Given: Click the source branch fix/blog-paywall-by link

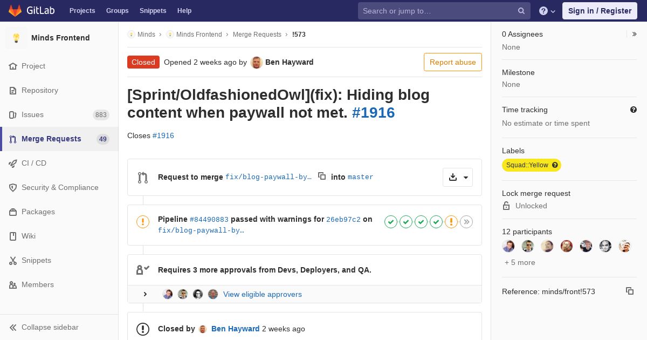Looking at the screenshot, I should (x=269, y=177).
